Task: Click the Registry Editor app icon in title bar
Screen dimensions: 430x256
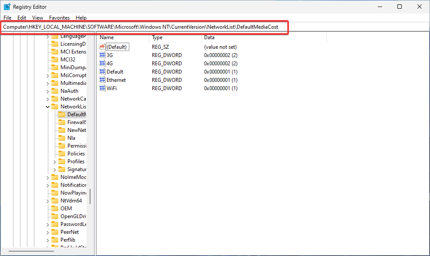Action: (7, 7)
